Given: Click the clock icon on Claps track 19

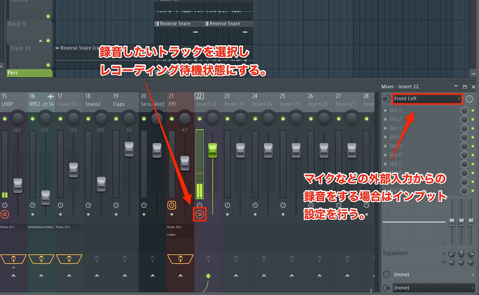Looking at the screenshot, I should pos(116,205).
